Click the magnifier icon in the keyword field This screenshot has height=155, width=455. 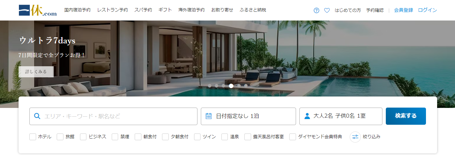[x=37, y=116]
